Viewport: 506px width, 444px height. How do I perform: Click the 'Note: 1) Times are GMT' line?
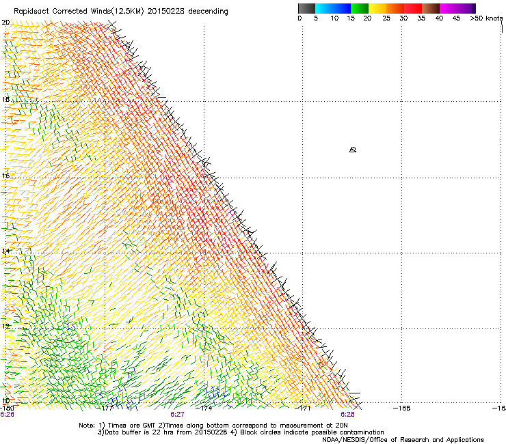[x=213, y=426]
